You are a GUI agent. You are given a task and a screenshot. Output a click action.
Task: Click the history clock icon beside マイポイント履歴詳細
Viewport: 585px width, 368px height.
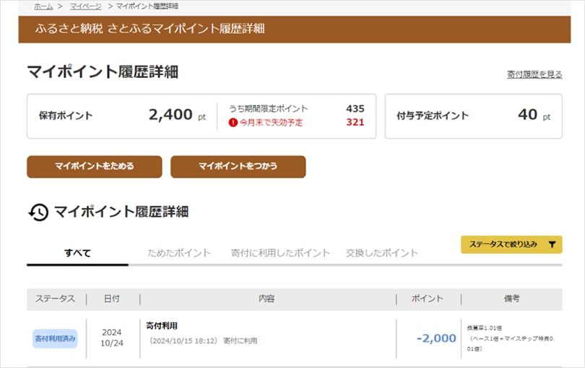[38, 212]
